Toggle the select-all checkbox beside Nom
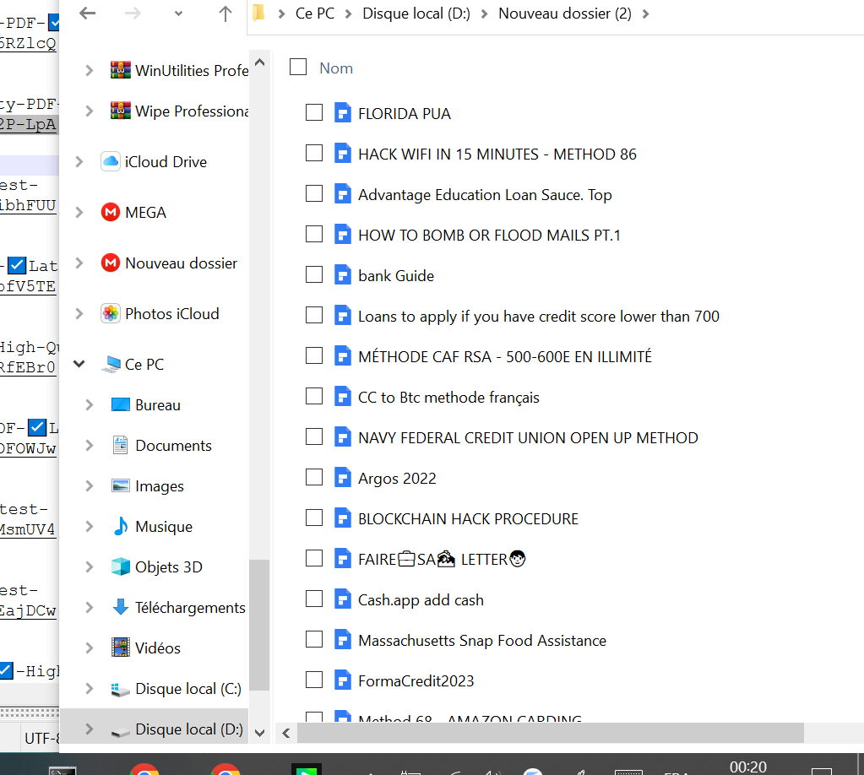Viewport: 864px width, 775px height. [298, 68]
